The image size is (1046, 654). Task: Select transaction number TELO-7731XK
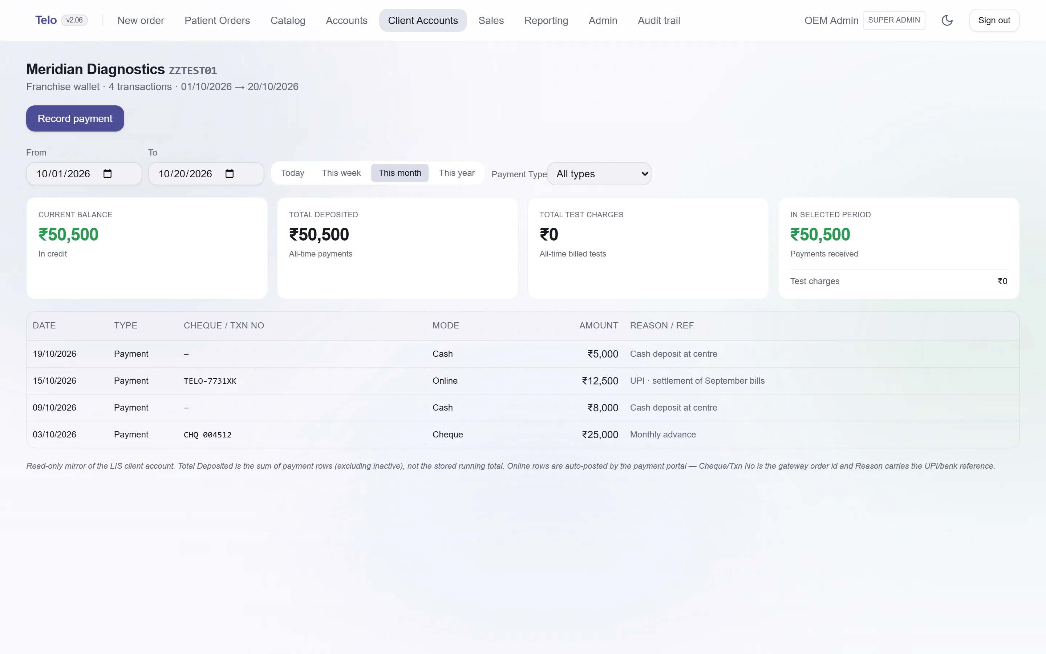(210, 381)
